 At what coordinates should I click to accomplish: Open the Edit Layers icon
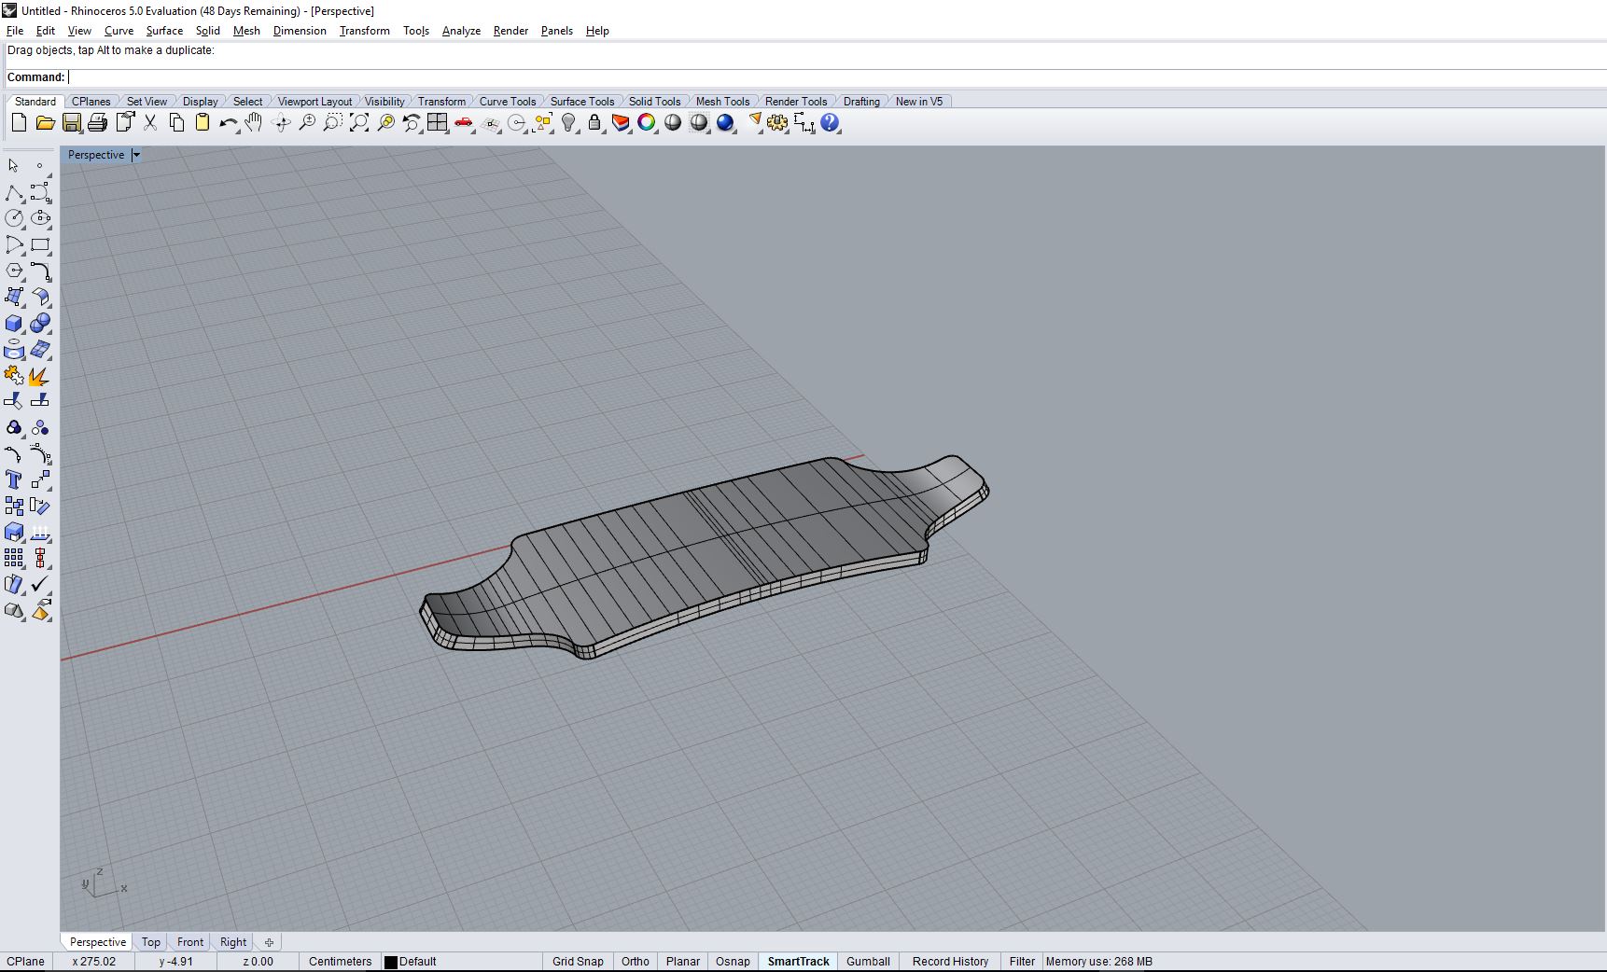click(x=621, y=122)
